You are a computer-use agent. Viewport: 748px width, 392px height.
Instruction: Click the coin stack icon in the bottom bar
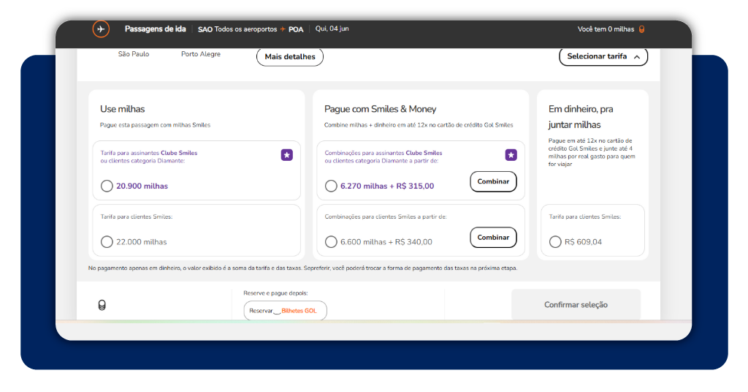102,305
